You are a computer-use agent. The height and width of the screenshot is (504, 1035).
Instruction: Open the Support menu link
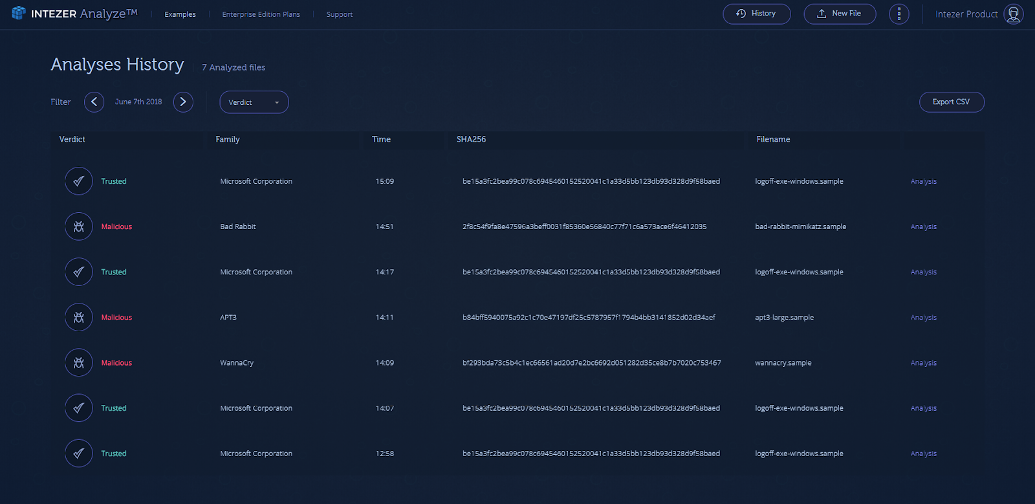point(340,14)
